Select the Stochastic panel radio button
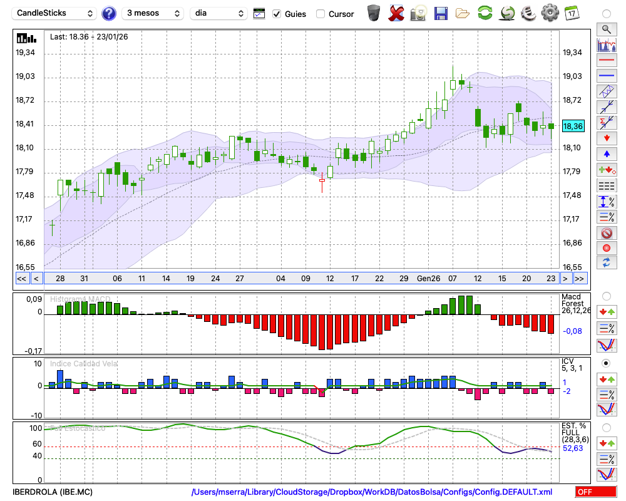The height and width of the screenshot is (501, 626). [607, 428]
